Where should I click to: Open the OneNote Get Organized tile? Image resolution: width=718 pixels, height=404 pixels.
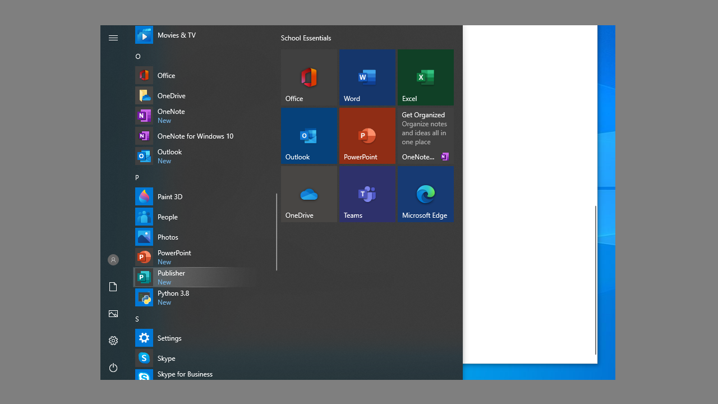[426, 136]
